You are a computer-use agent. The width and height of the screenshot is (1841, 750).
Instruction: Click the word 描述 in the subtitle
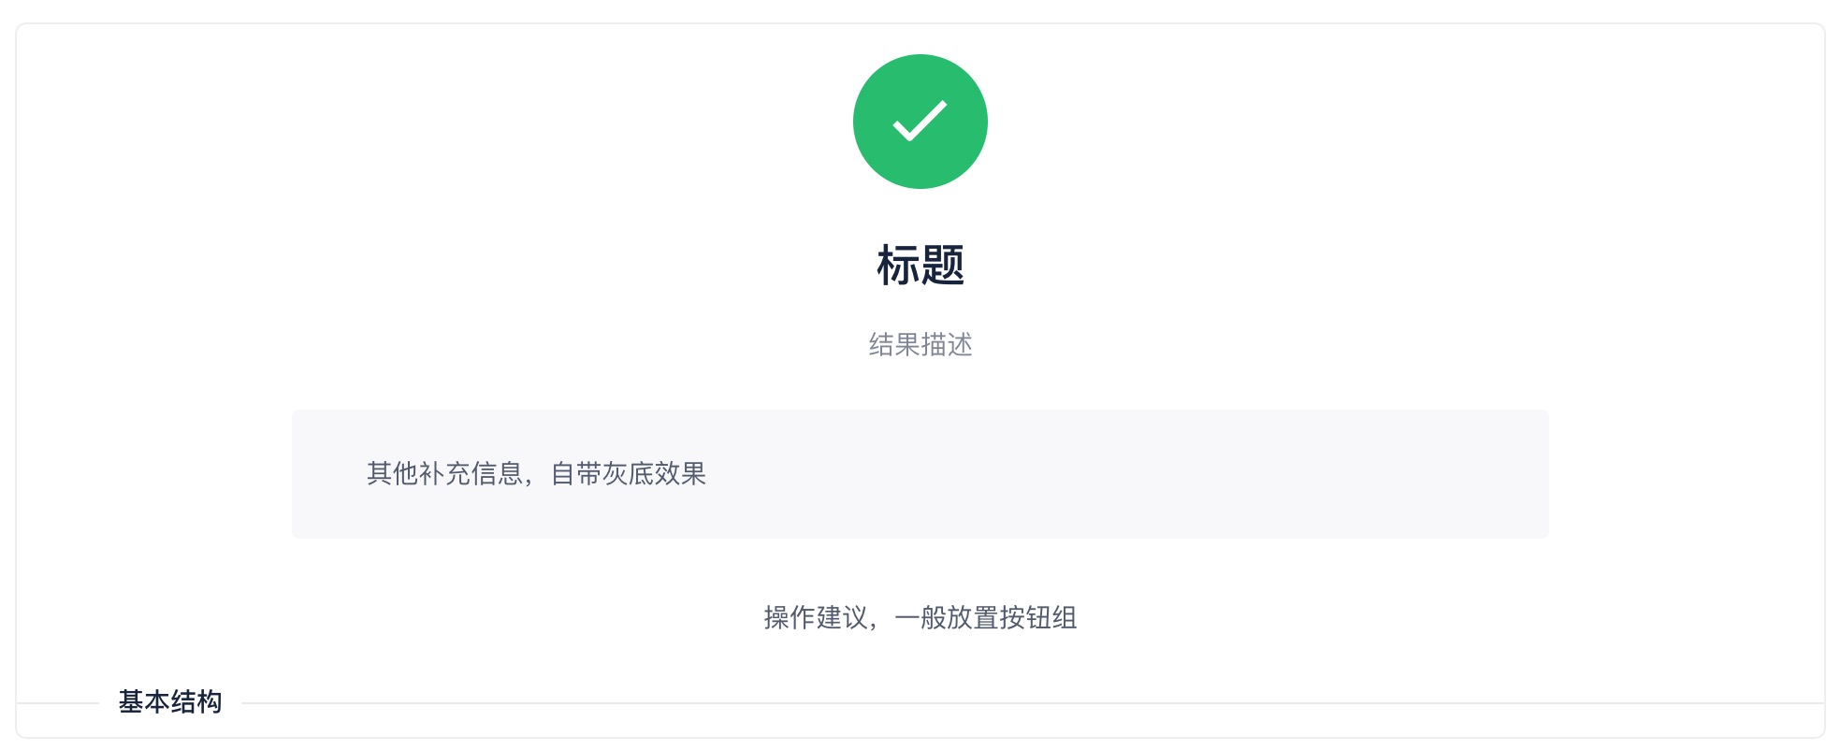(947, 345)
